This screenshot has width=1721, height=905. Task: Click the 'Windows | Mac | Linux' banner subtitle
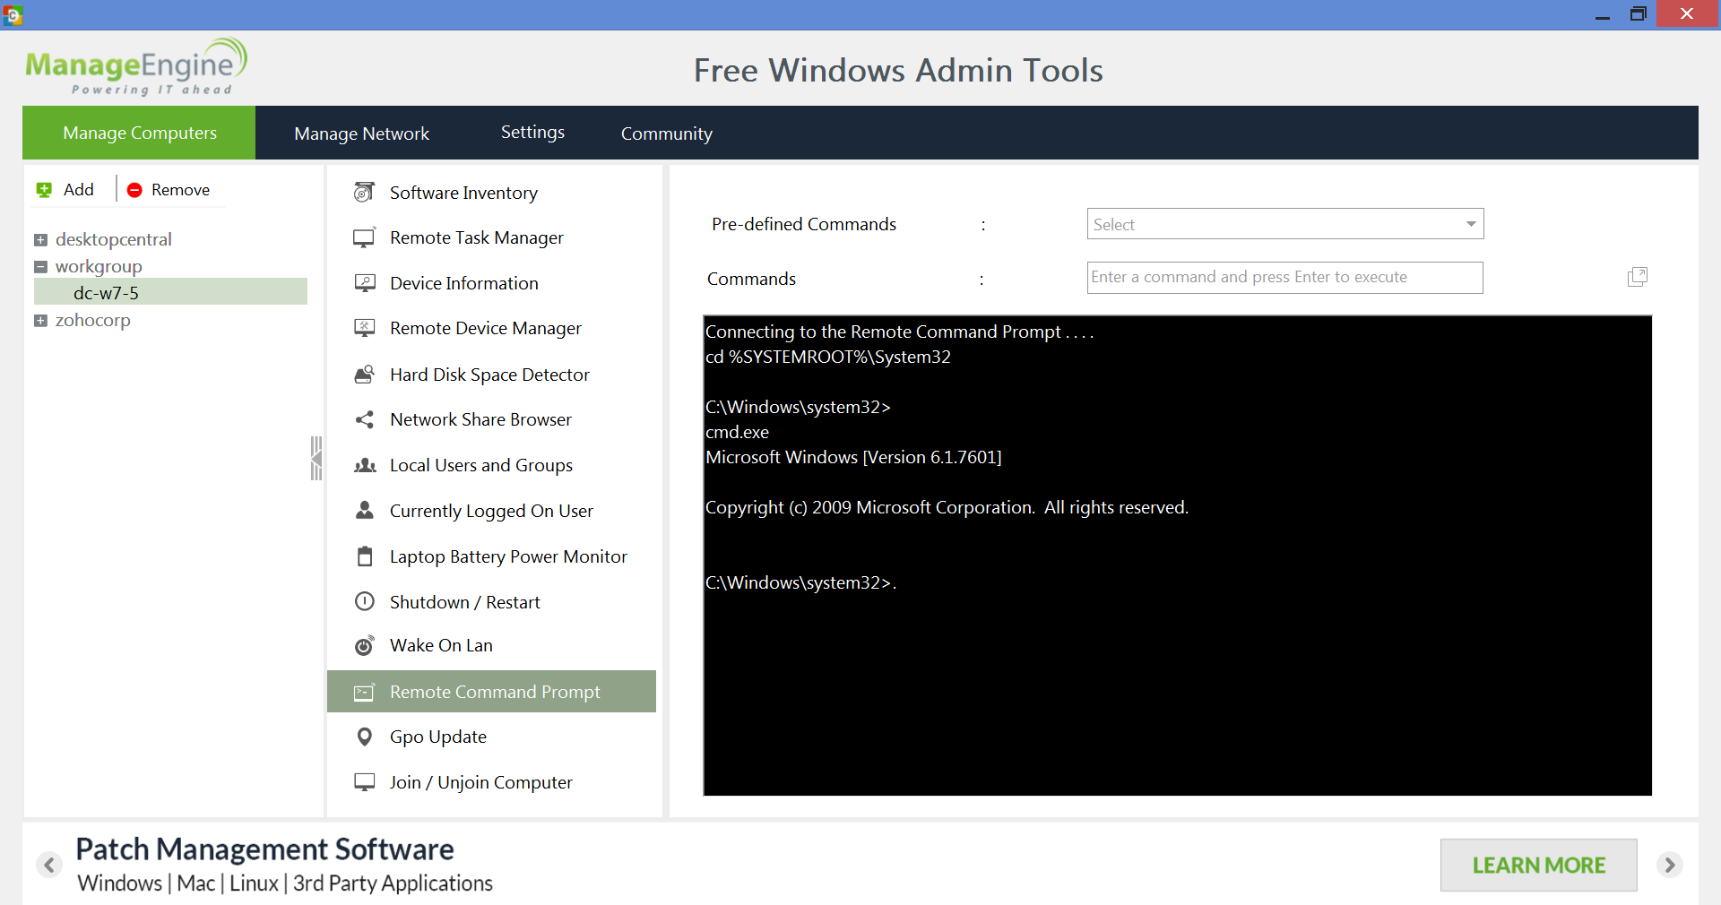(285, 883)
